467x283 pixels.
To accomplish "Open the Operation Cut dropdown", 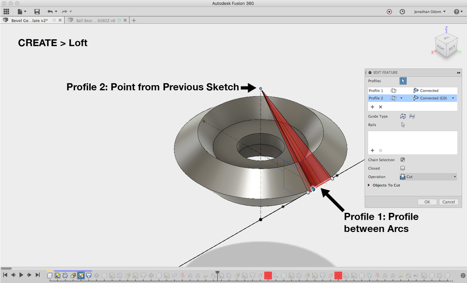I will click(428, 177).
